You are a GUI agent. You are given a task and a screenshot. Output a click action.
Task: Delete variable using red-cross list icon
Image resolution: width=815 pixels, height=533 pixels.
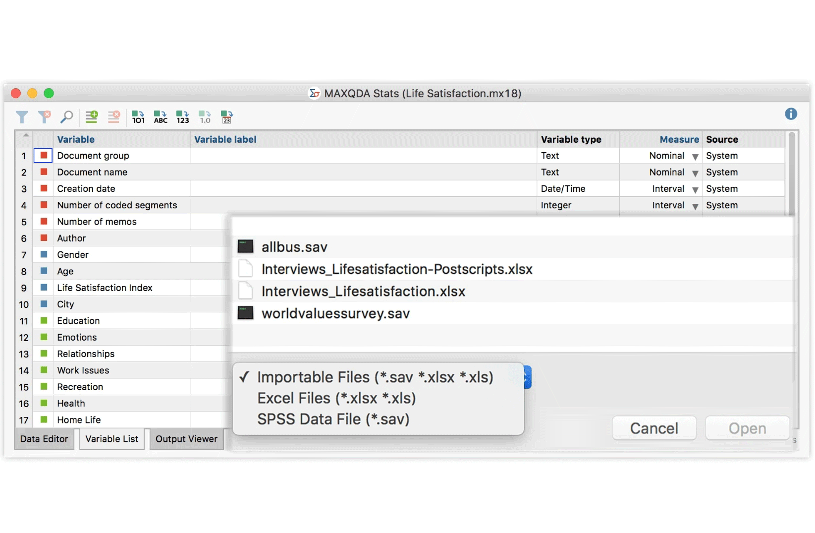(x=114, y=117)
